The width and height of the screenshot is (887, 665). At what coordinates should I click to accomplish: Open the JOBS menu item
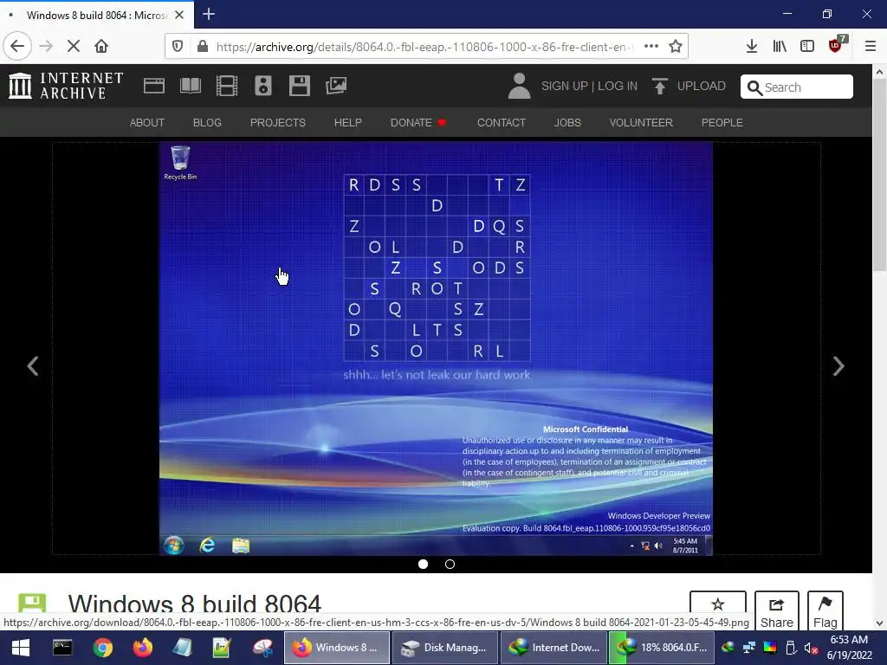click(x=567, y=123)
